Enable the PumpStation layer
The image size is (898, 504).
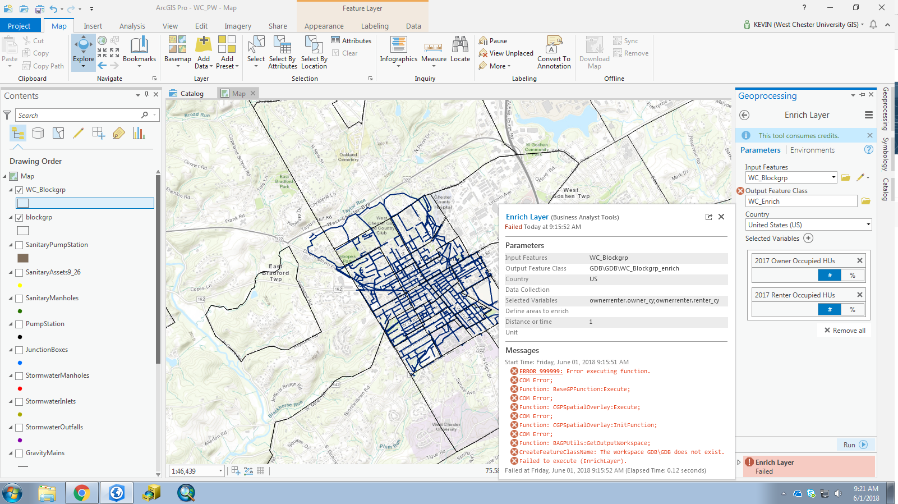click(20, 324)
